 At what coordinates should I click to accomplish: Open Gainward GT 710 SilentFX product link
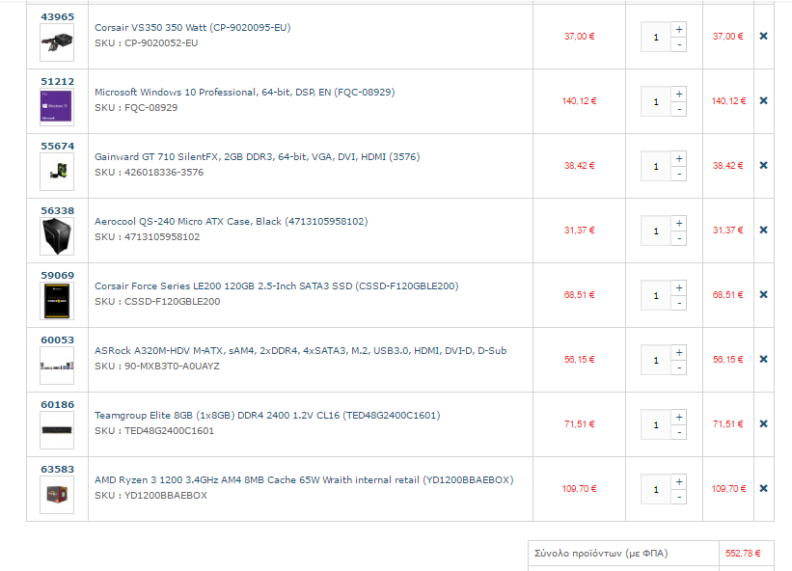(x=258, y=157)
